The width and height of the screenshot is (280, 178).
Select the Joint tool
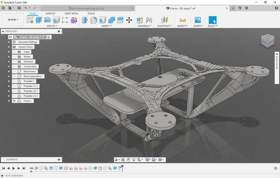(x=149, y=20)
